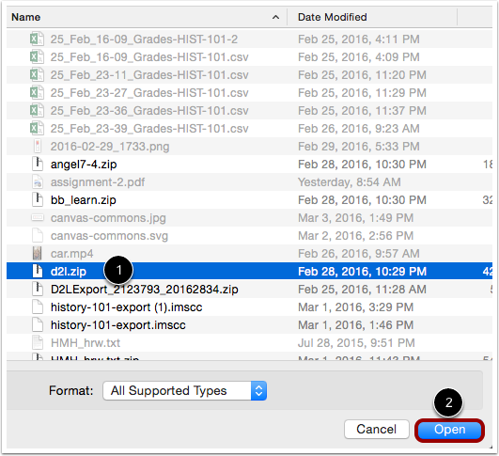Click the assignment-2.pdf file icon

point(38,181)
